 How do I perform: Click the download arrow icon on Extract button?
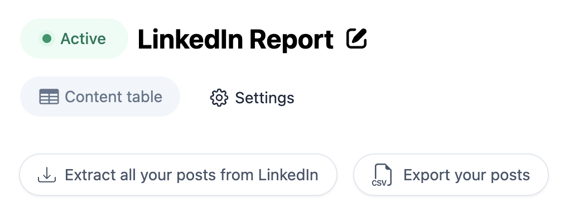click(47, 175)
